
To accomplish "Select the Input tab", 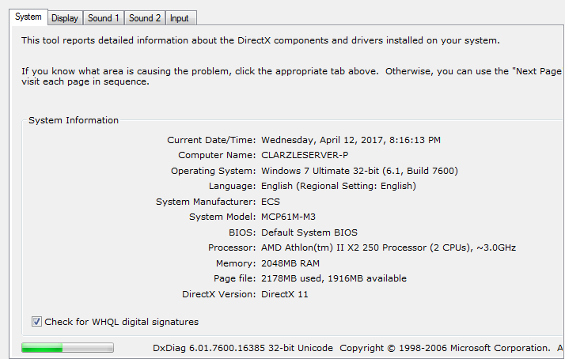I will [180, 17].
